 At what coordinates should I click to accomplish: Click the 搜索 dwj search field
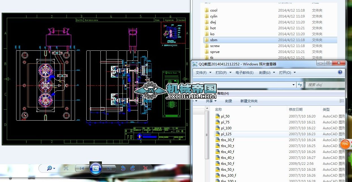click(325, 85)
